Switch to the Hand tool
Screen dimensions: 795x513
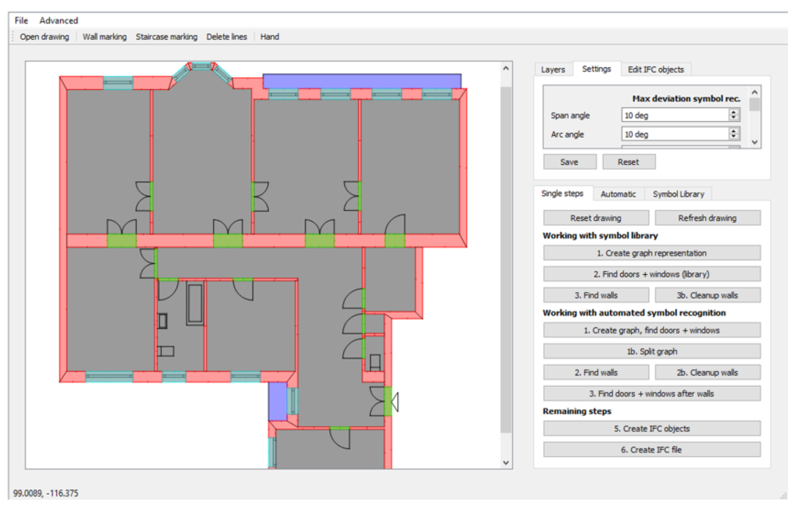click(269, 37)
